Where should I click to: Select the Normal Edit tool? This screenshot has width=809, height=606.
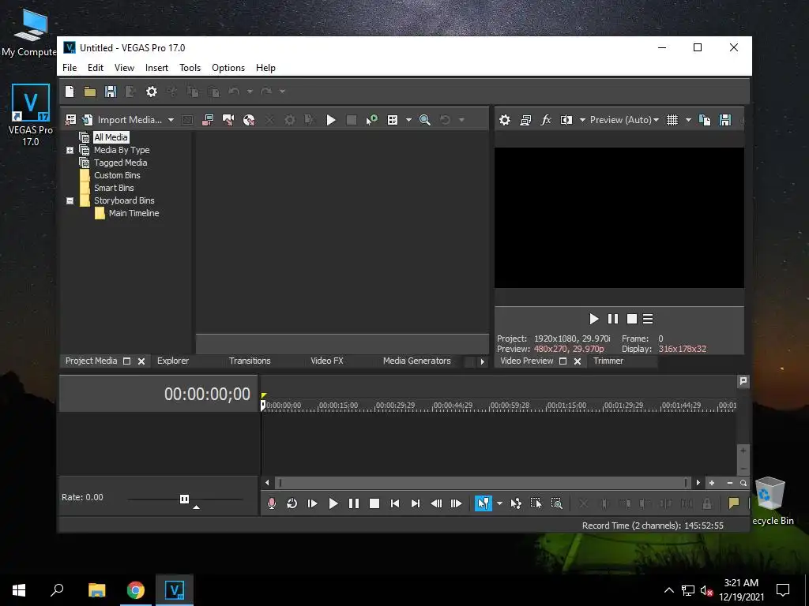tap(484, 503)
